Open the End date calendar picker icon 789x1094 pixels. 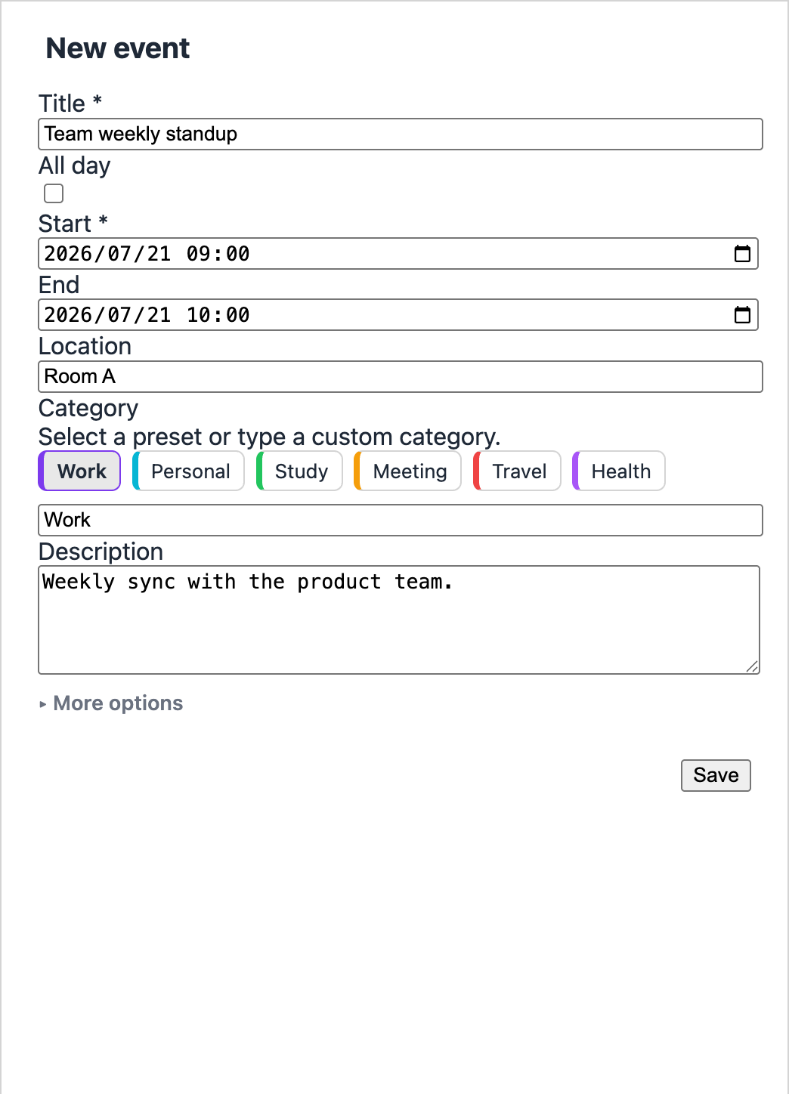pyautogui.click(x=742, y=315)
